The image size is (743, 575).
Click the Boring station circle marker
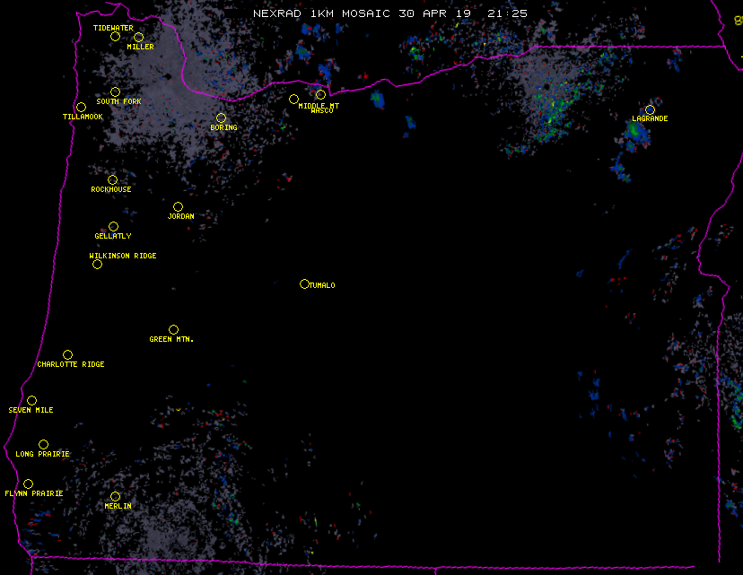point(221,118)
